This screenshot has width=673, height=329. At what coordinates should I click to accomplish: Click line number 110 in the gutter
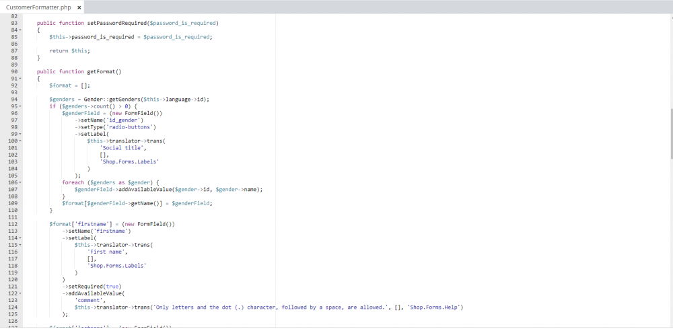pyautogui.click(x=12, y=211)
